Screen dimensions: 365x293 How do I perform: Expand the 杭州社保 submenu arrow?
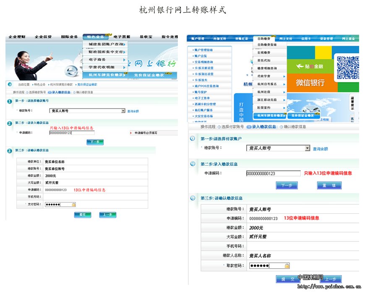tap(284, 92)
